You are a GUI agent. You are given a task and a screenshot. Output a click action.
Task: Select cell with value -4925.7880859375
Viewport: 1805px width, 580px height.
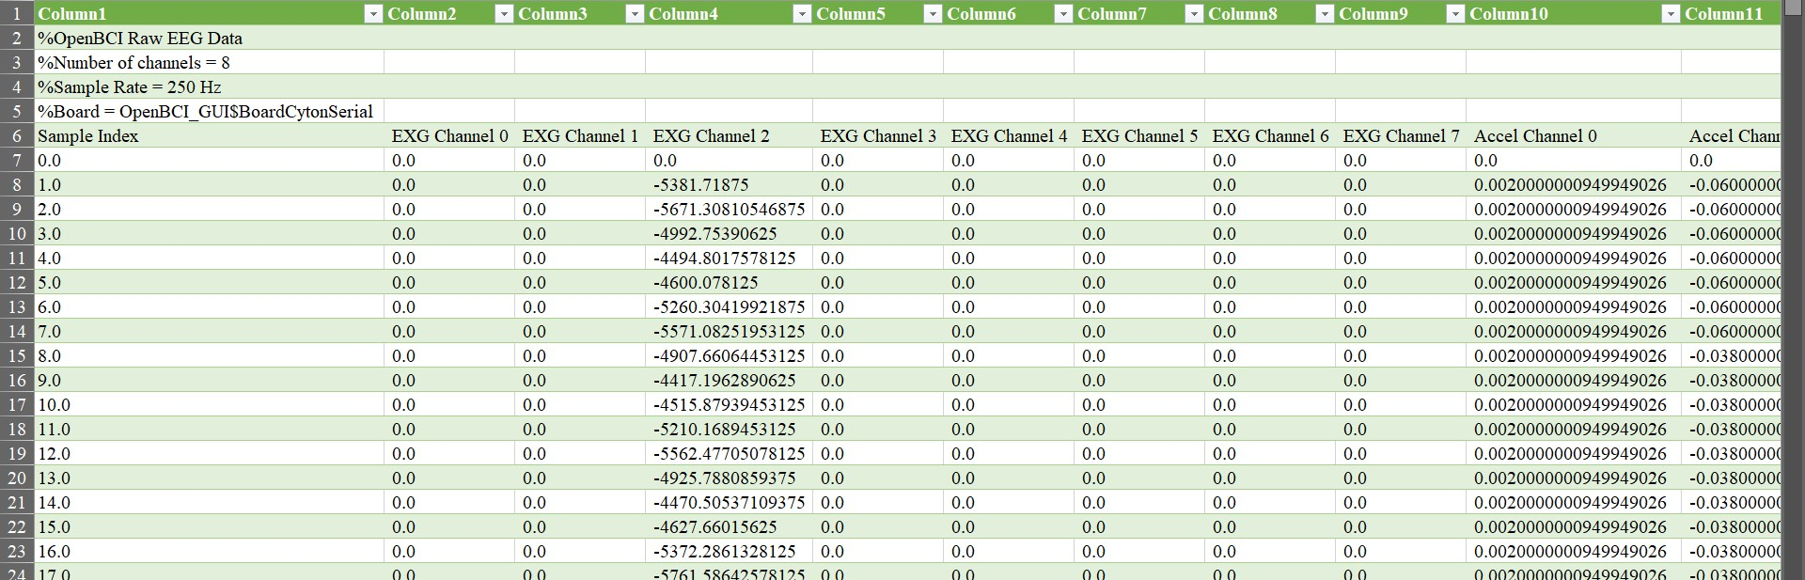(x=729, y=478)
